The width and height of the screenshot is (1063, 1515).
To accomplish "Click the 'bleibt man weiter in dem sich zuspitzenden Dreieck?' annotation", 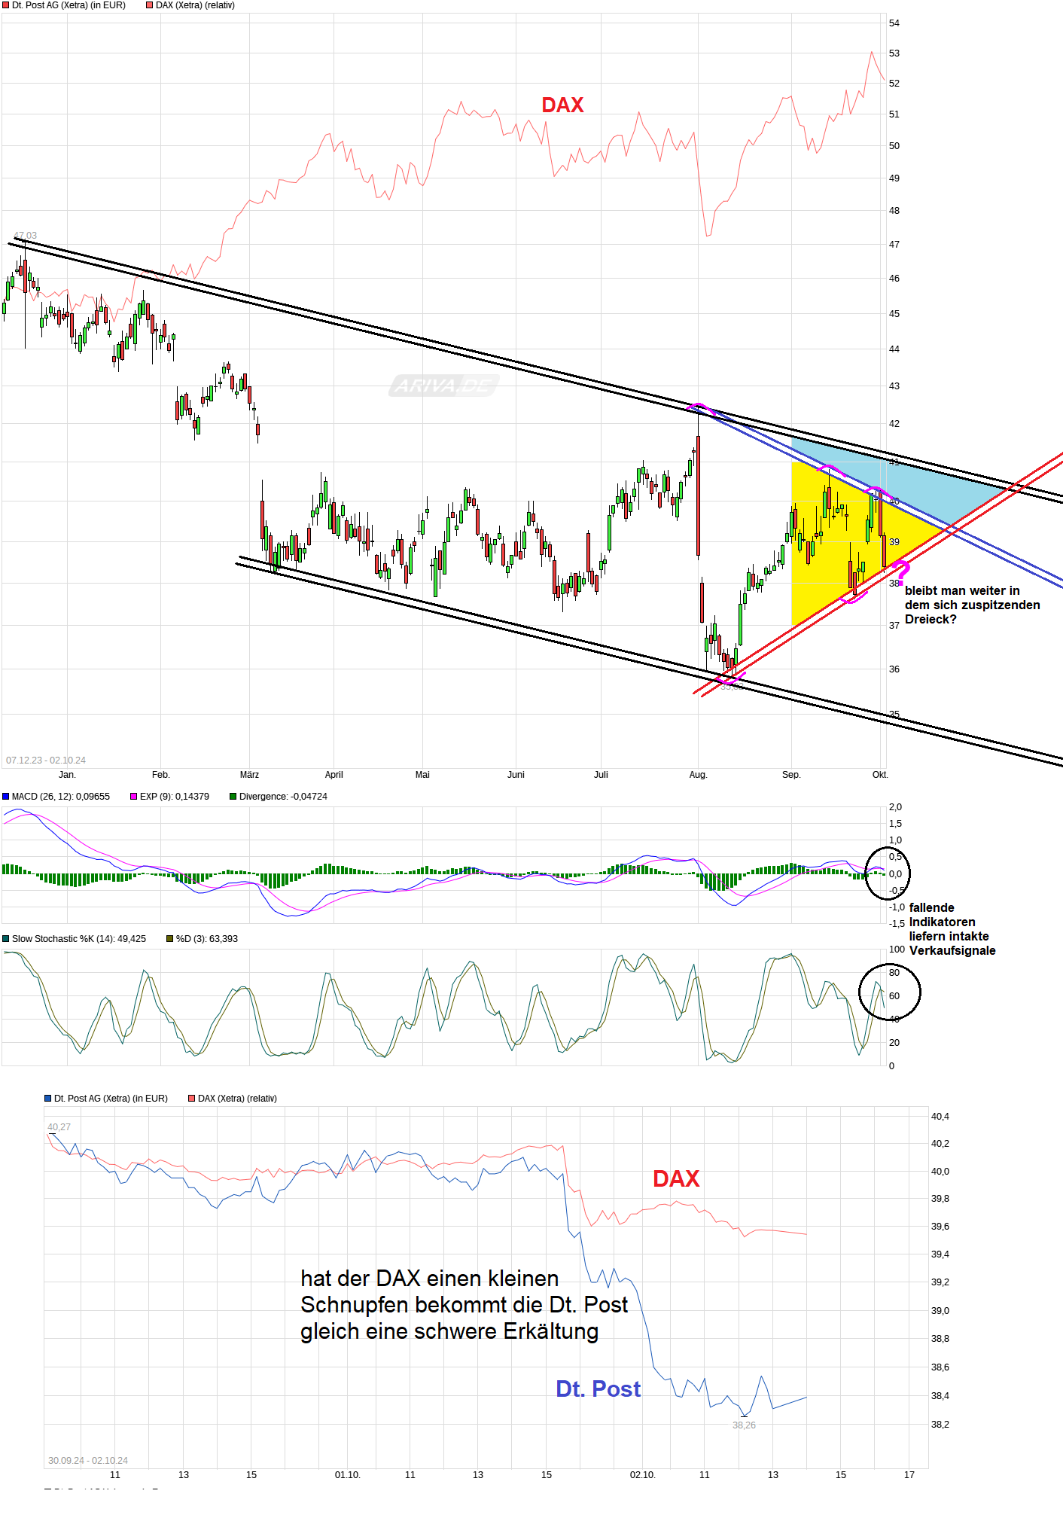I will click(972, 605).
